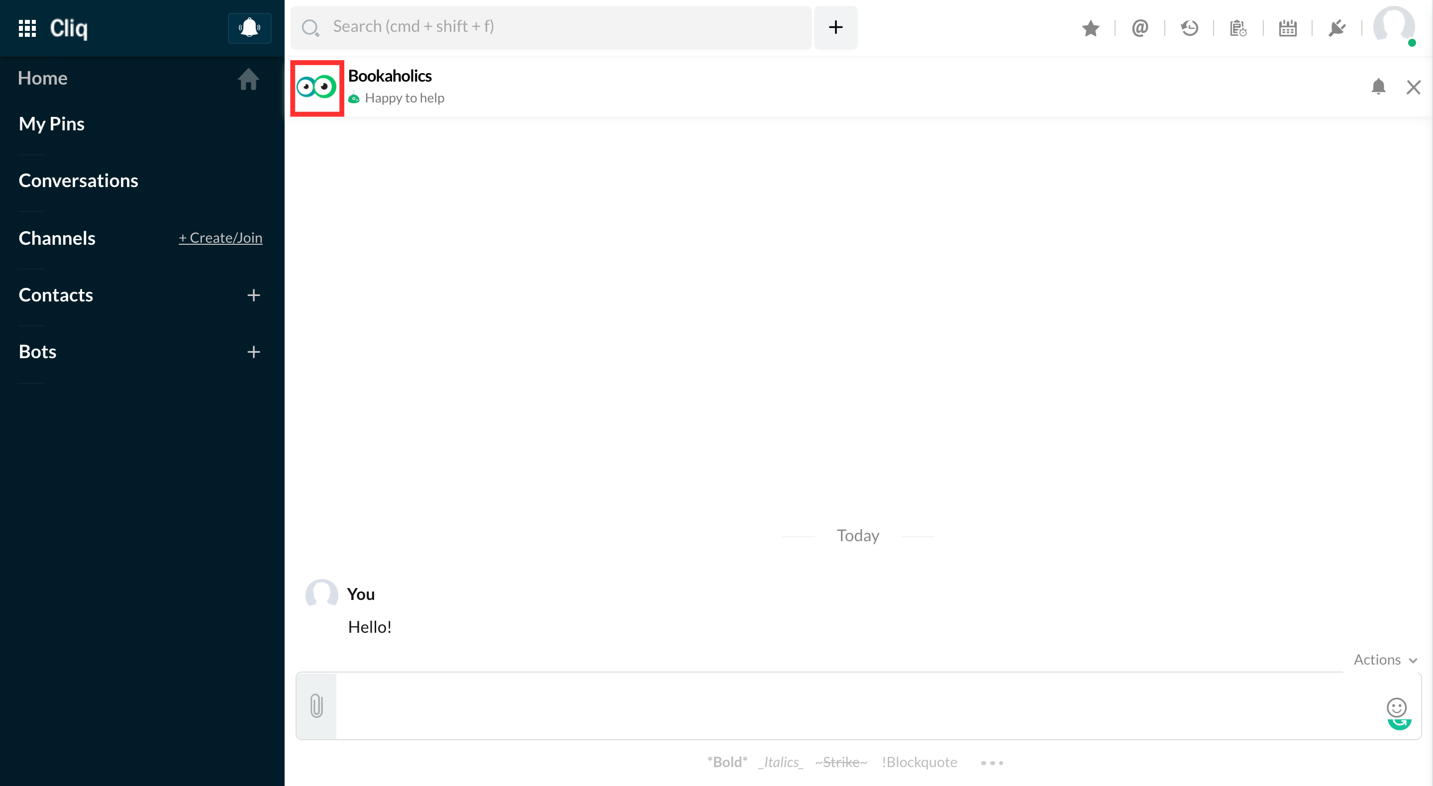
Task: Open the emoji smiley picker
Action: [x=1396, y=707]
